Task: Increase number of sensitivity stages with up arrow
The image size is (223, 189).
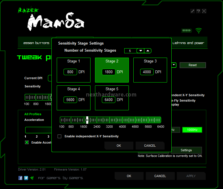Action: pos(148,51)
